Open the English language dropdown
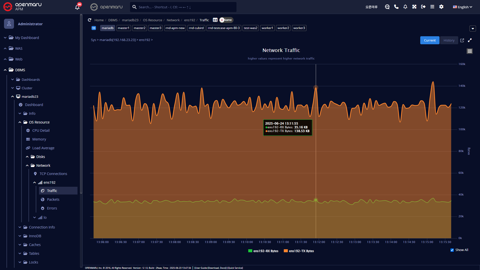This screenshot has height=270, width=480. (x=462, y=7)
